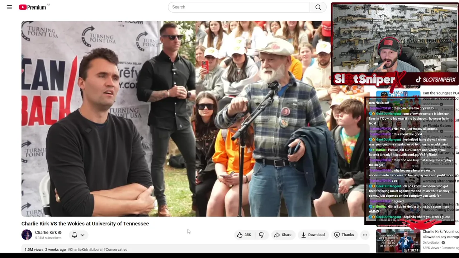Viewport: 459px width, 258px height.
Task: Click the video title 'Charlie Kirk VS the Wokies'
Action: pyautogui.click(x=85, y=224)
